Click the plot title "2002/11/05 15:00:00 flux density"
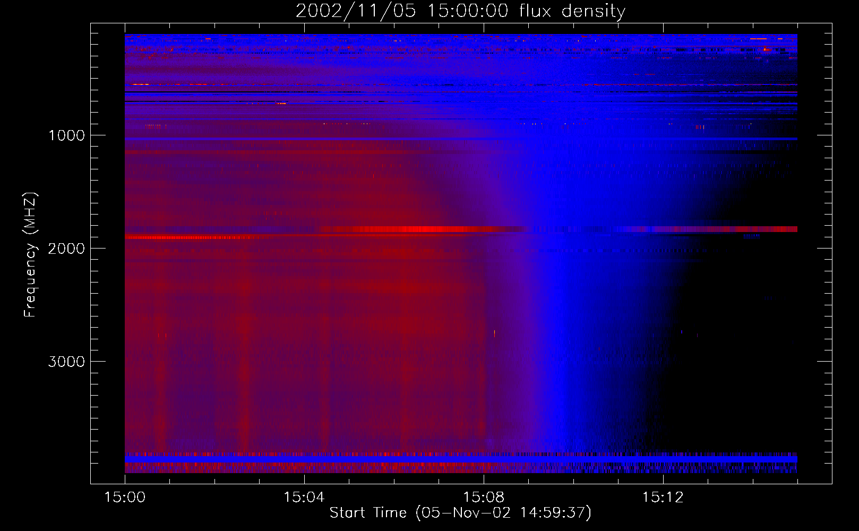 click(460, 11)
